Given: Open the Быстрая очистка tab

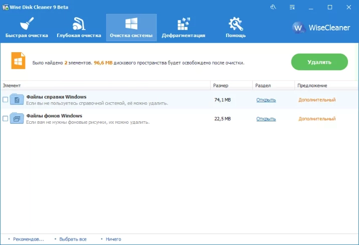Looking at the screenshot, I should [x=27, y=28].
